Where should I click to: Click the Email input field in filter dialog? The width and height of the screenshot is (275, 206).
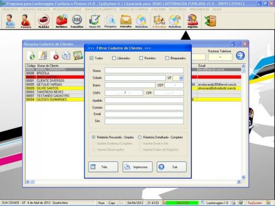(x=144, y=114)
